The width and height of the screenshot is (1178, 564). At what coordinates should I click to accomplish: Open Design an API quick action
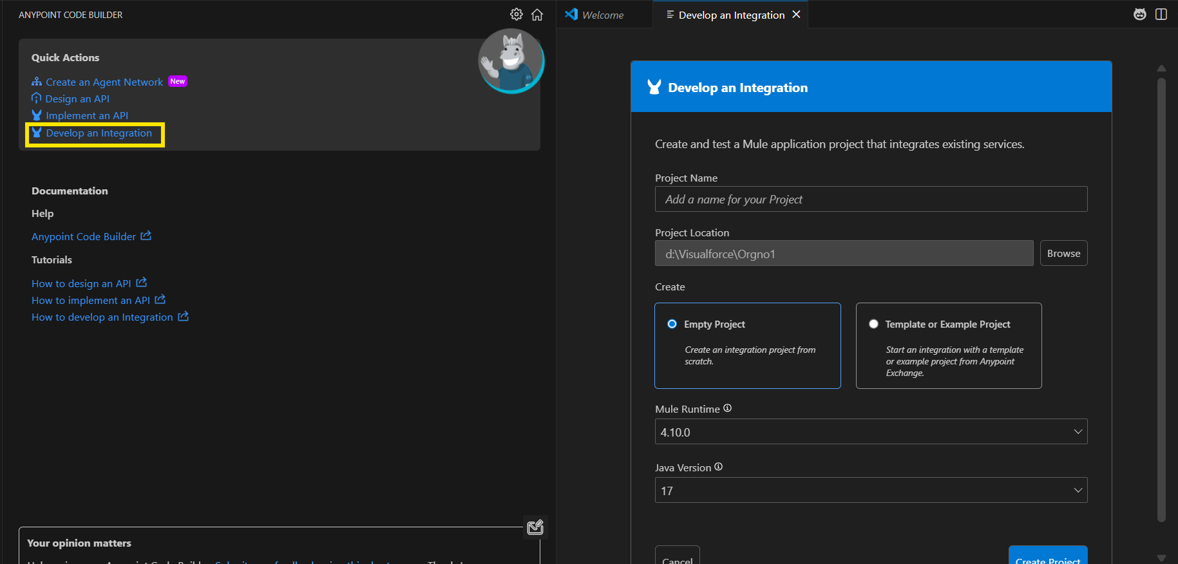[x=77, y=99]
